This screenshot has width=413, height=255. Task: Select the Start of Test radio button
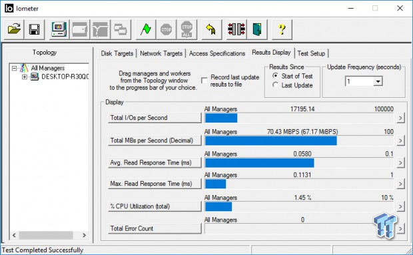(275, 76)
